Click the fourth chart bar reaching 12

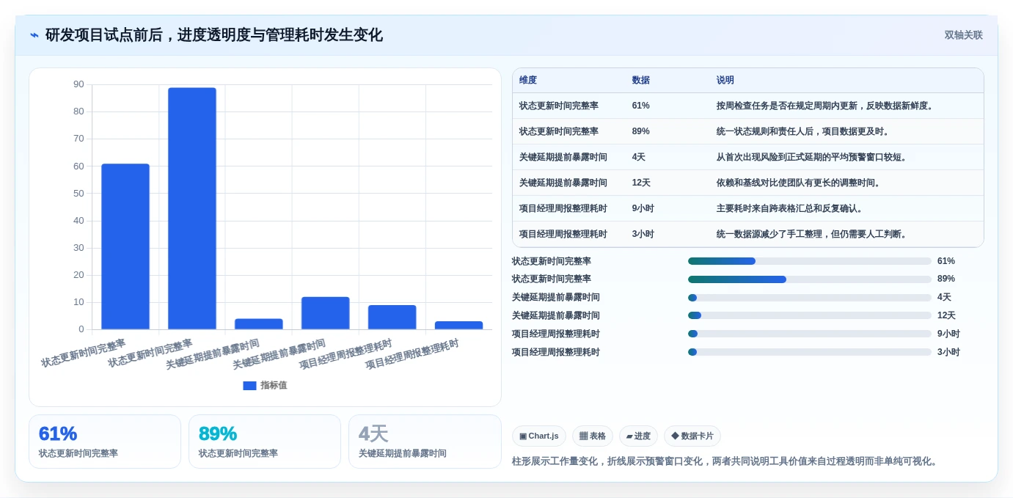pos(326,313)
